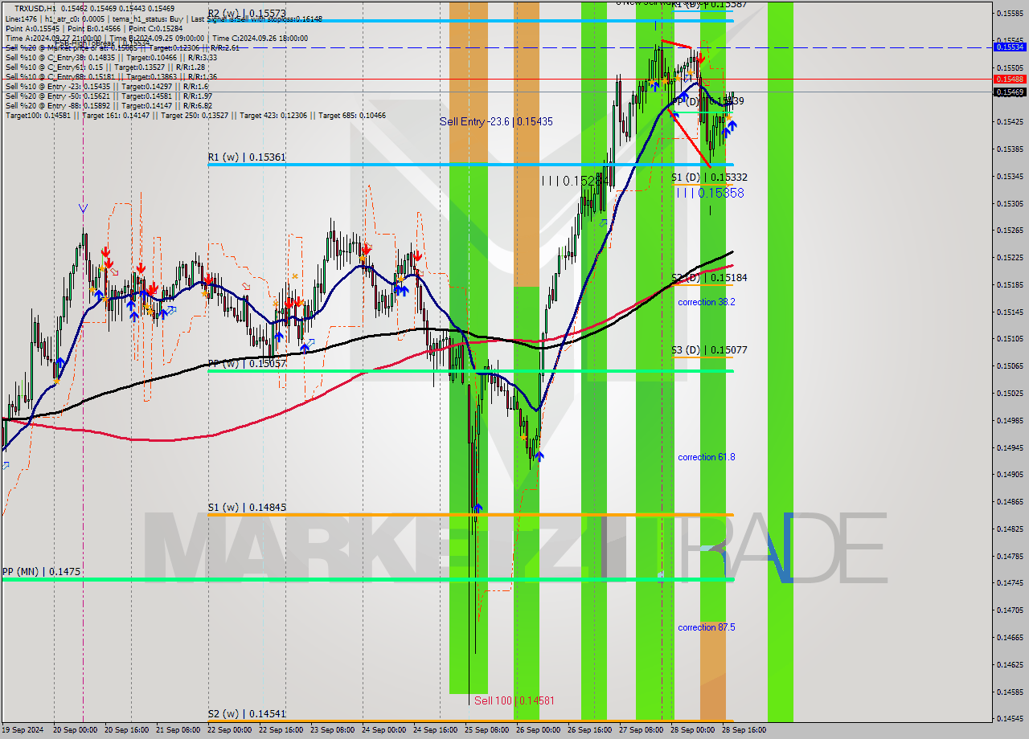Select the 'Target100: 0.14581' targets line
The image size is (1029, 739).
195,116
